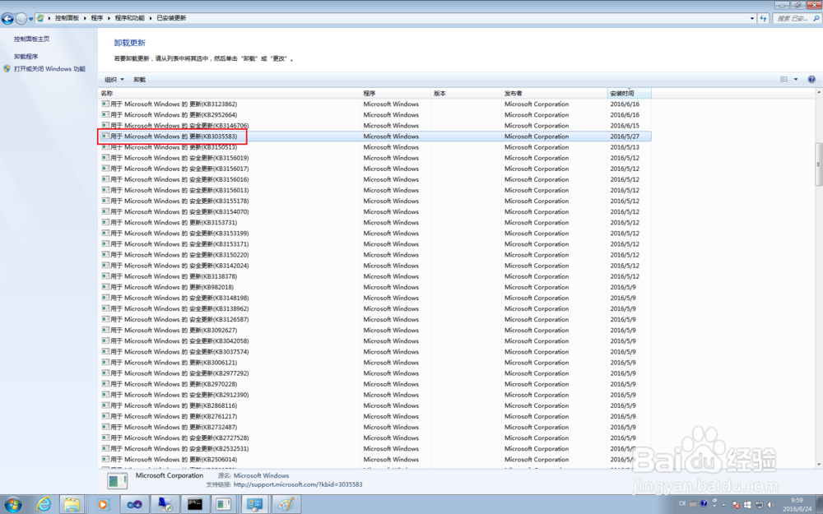This screenshot has width=823, height=514.
Task: Change view with the view layout icon
Action: (x=784, y=79)
